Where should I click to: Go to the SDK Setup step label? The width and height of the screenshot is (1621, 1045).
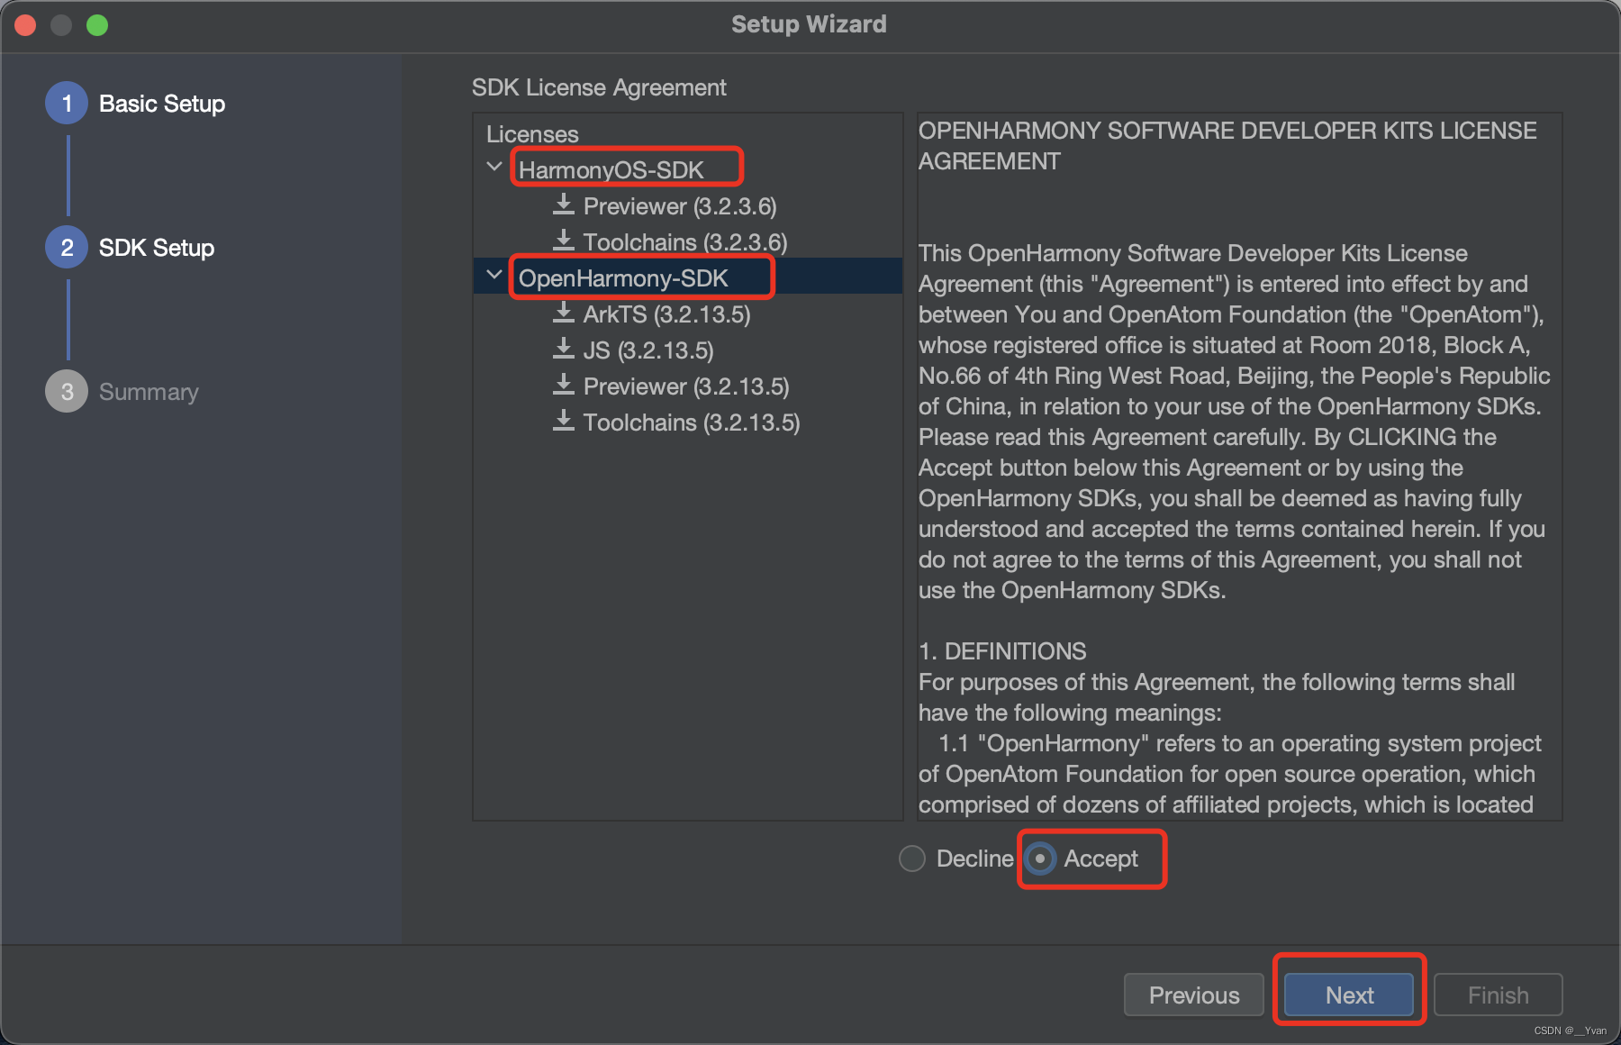pos(157,248)
